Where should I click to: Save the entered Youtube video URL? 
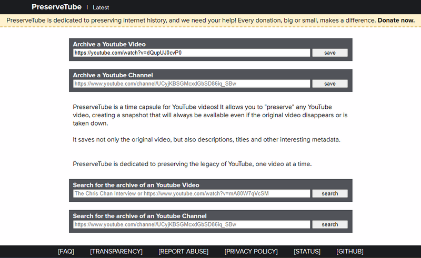click(x=330, y=53)
